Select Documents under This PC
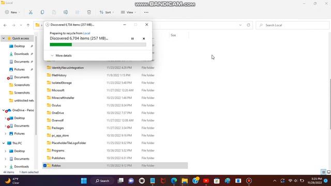Image resolution: width=331 pixels, height=186 pixels. coord(22,159)
